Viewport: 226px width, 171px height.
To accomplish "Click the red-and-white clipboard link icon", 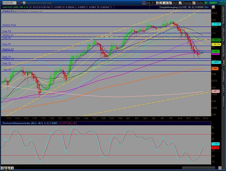I will click(x=21, y=3).
